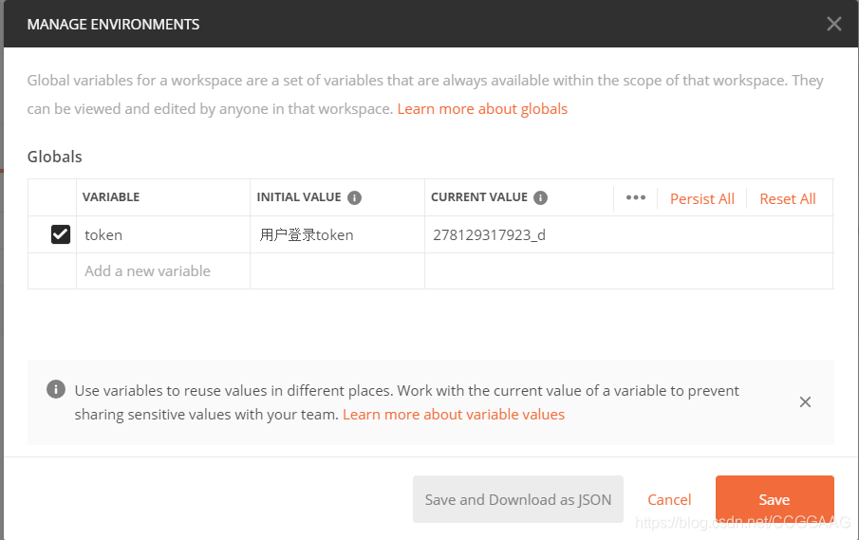Screen dimensions: 859x540
Task: Click Persist All
Action: (x=701, y=198)
